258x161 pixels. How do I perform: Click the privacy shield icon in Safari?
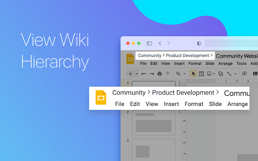199,43
